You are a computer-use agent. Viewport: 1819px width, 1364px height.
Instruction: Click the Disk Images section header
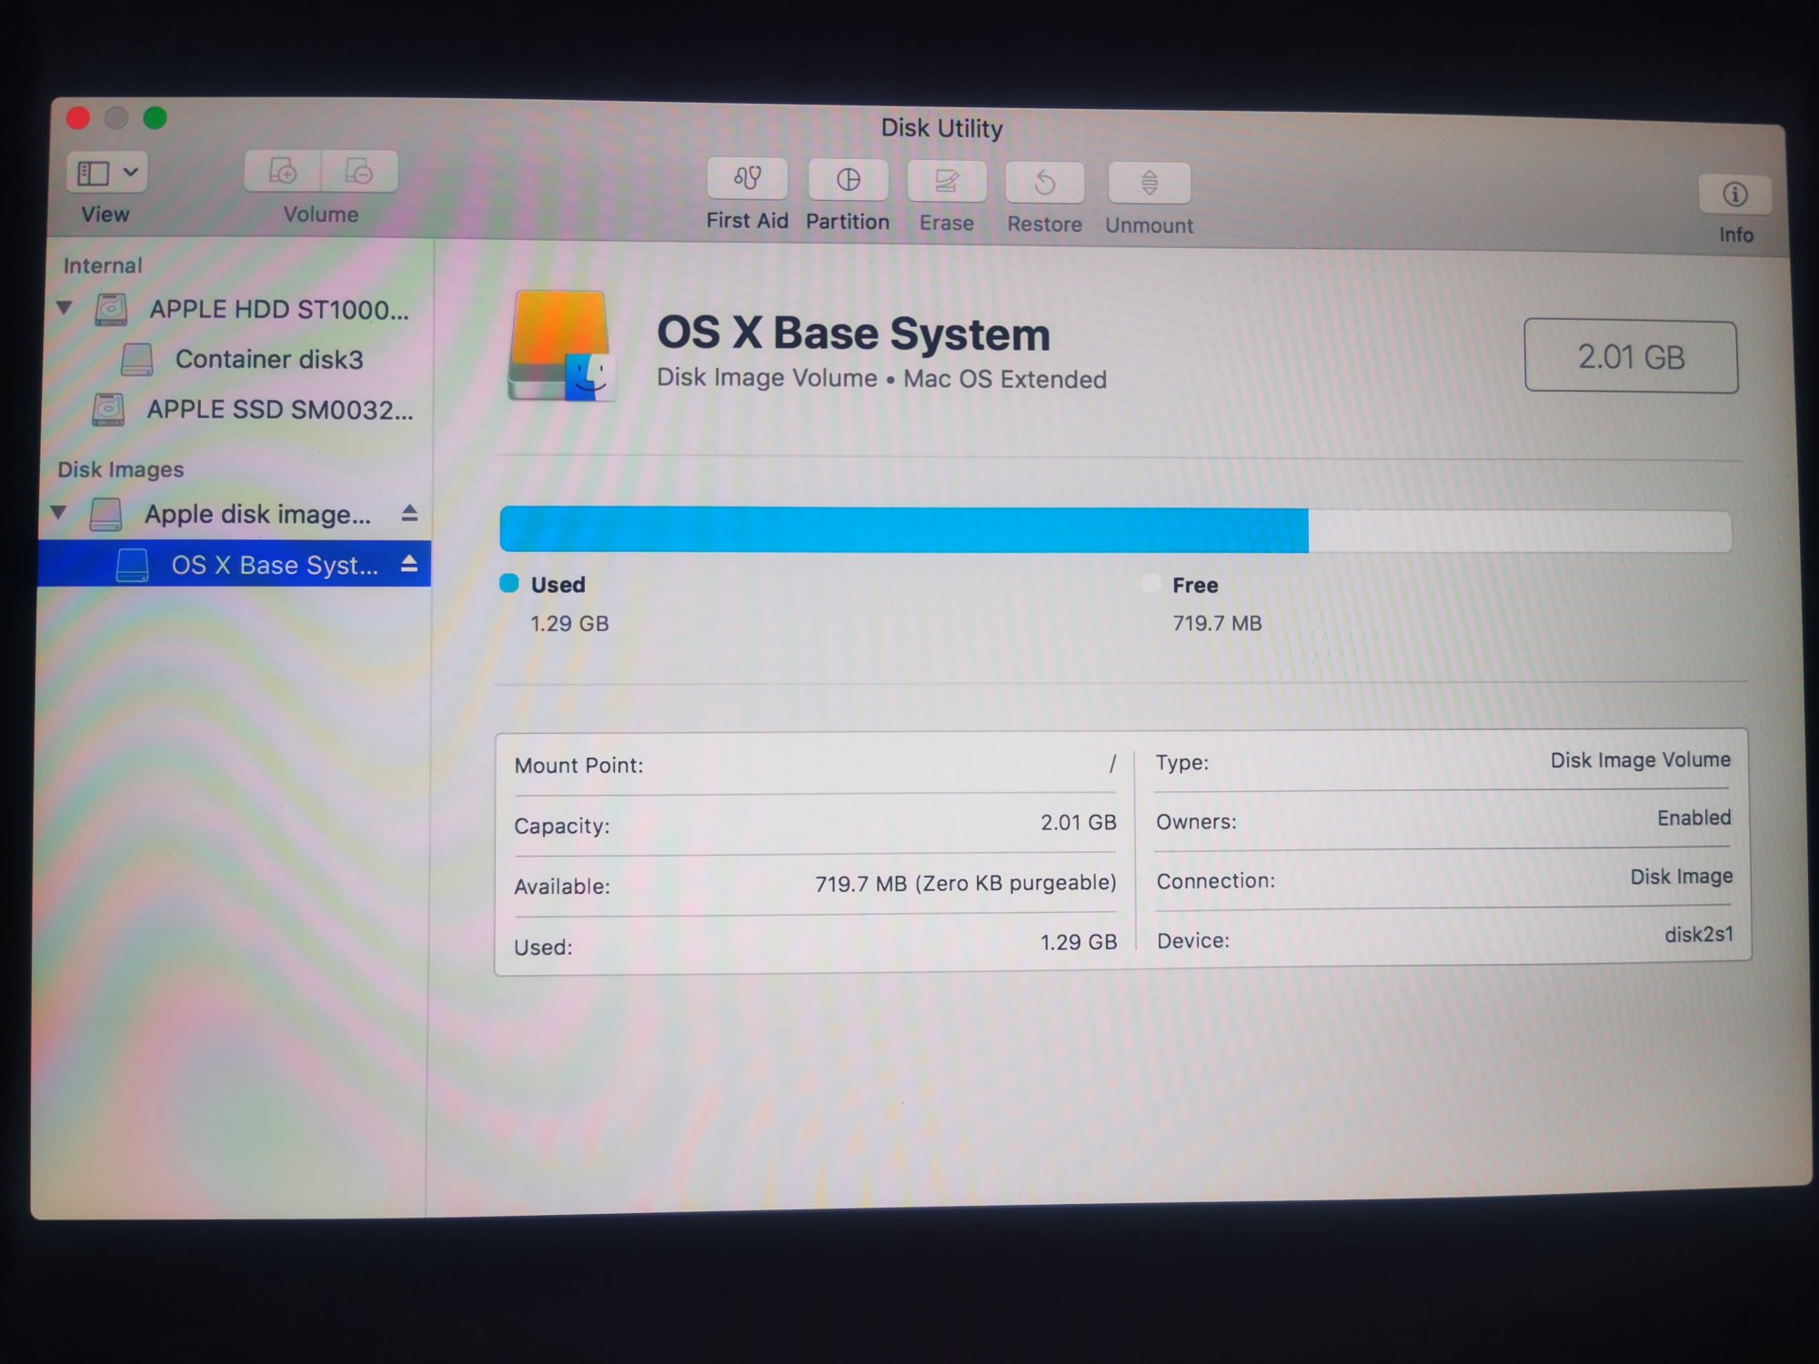[121, 469]
